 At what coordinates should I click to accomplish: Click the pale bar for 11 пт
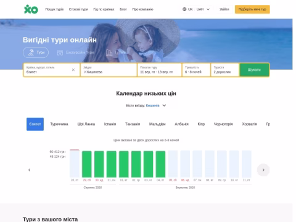pos(247,164)
